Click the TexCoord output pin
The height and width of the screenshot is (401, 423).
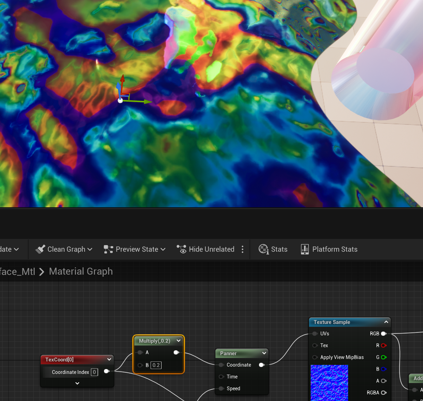[x=107, y=371]
